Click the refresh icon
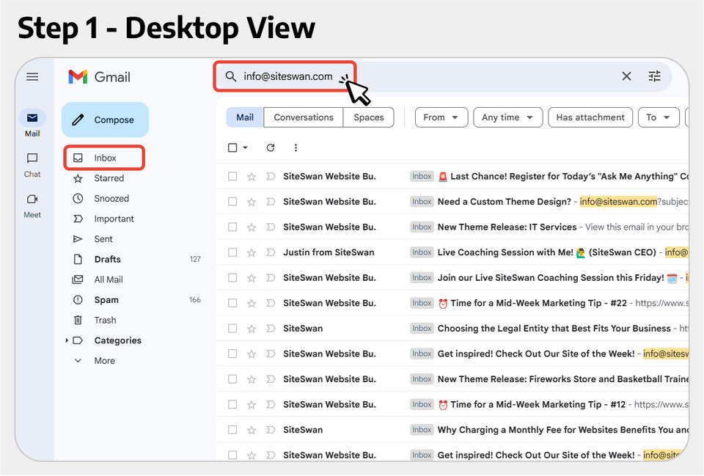Image resolution: width=704 pixels, height=476 pixels. tap(271, 147)
